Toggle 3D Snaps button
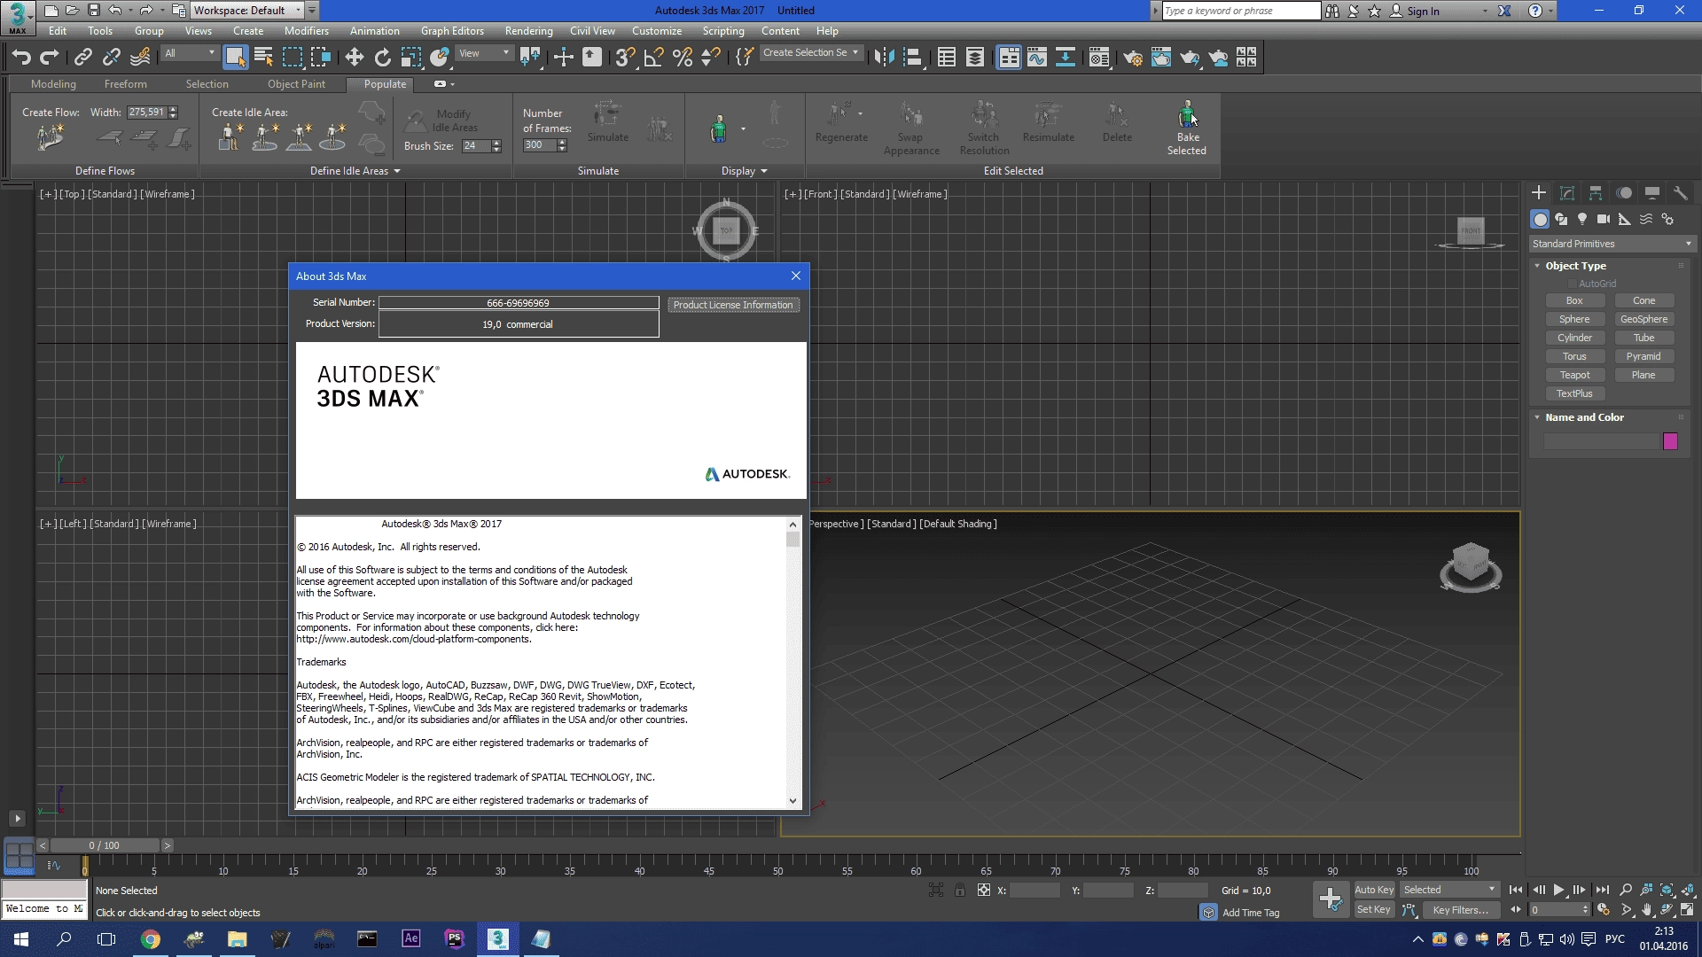This screenshot has width=1702, height=957. pos(625,58)
